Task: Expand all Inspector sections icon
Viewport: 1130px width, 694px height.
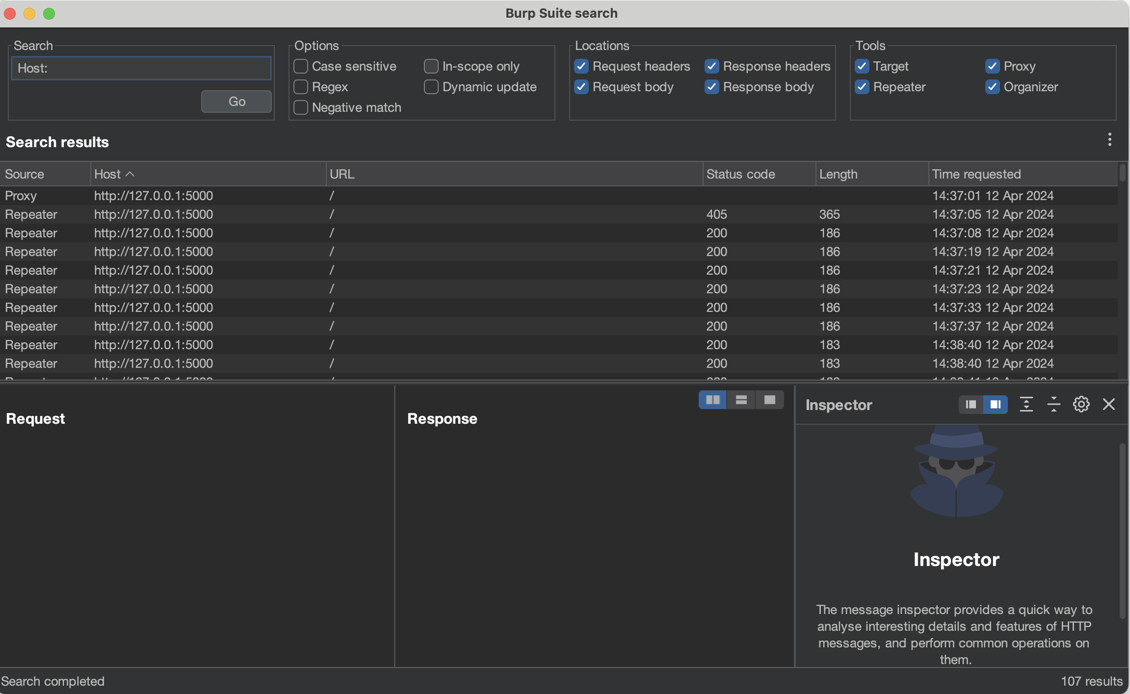Action: (1026, 405)
